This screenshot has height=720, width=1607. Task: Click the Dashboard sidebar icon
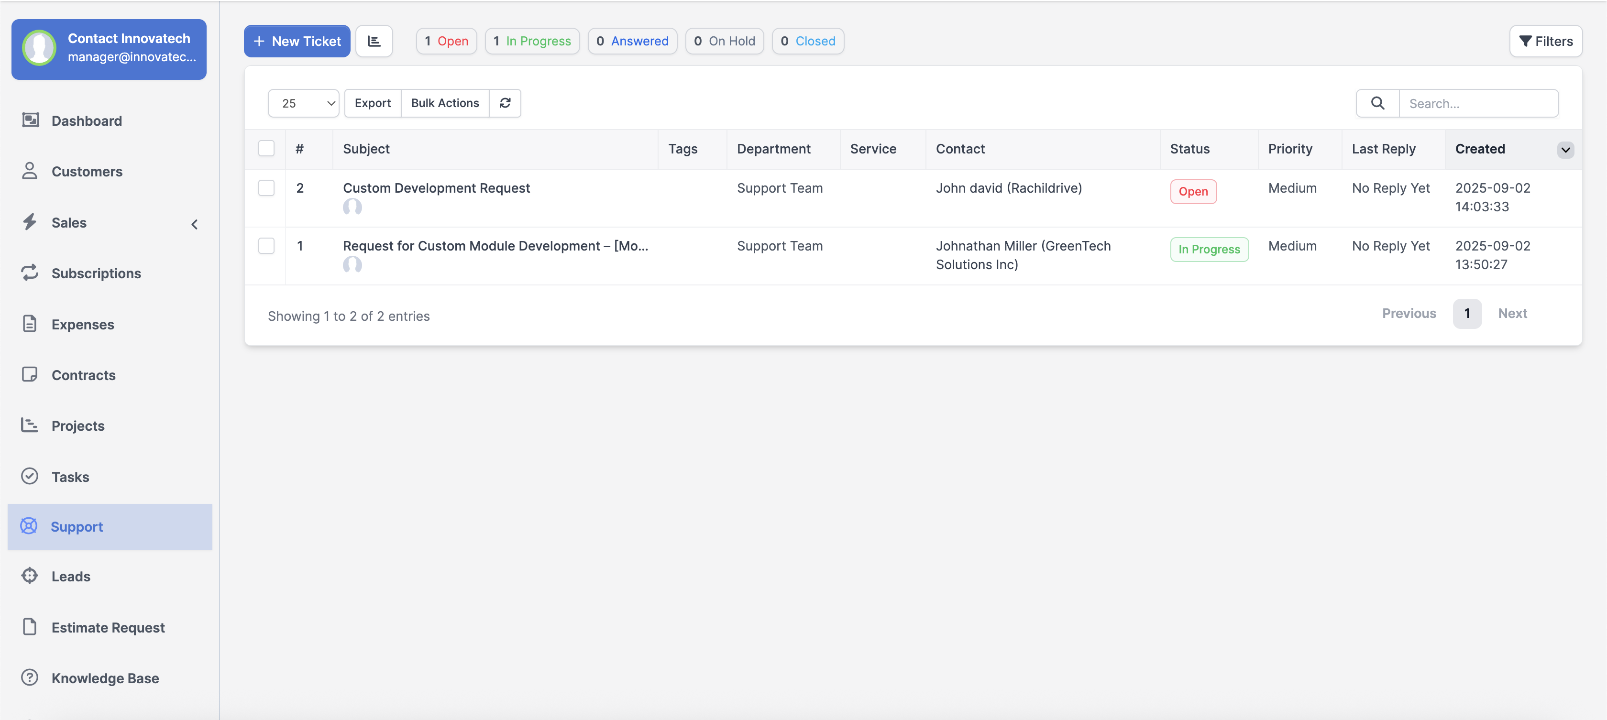pyautogui.click(x=30, y=120)
